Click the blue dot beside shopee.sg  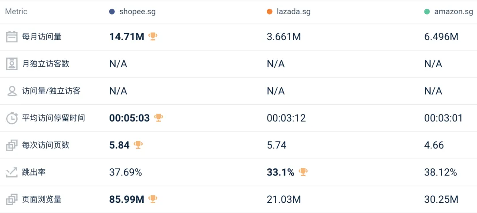click(112, 11)
